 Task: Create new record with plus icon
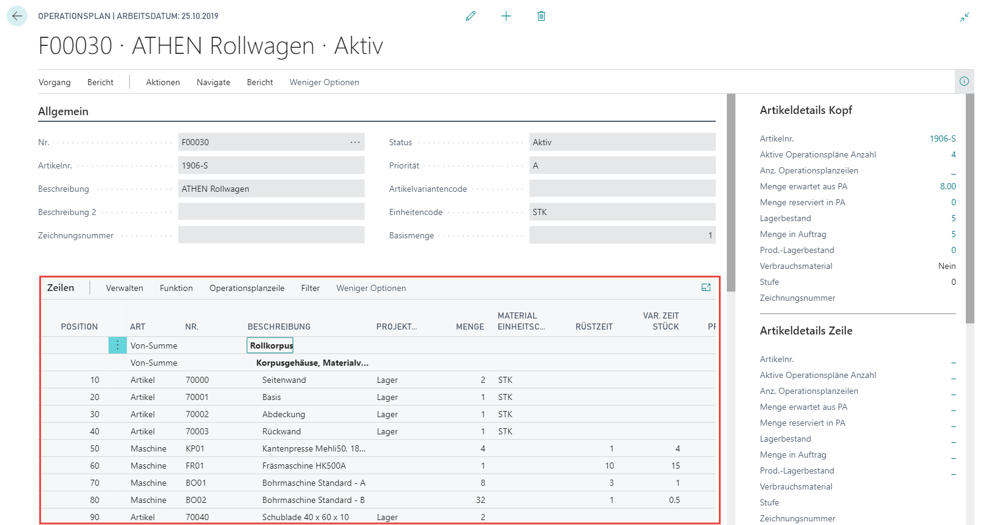coord(506,16)
